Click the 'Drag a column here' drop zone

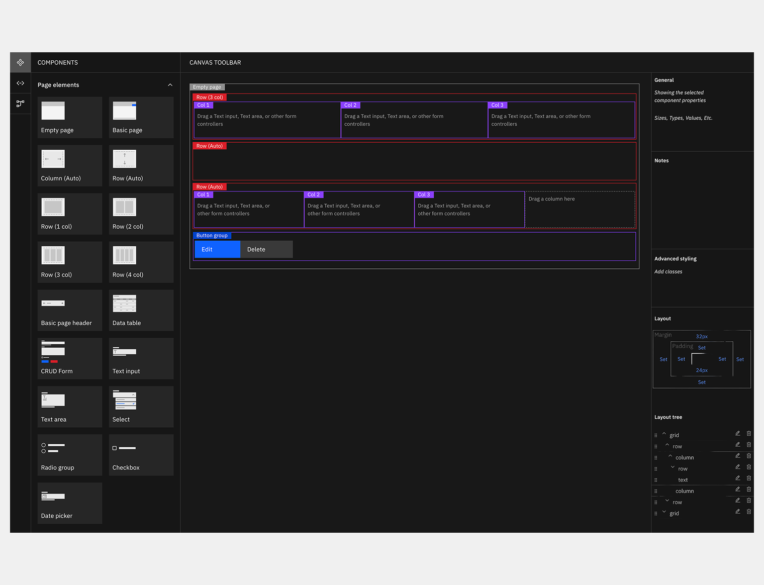(580, 209)
